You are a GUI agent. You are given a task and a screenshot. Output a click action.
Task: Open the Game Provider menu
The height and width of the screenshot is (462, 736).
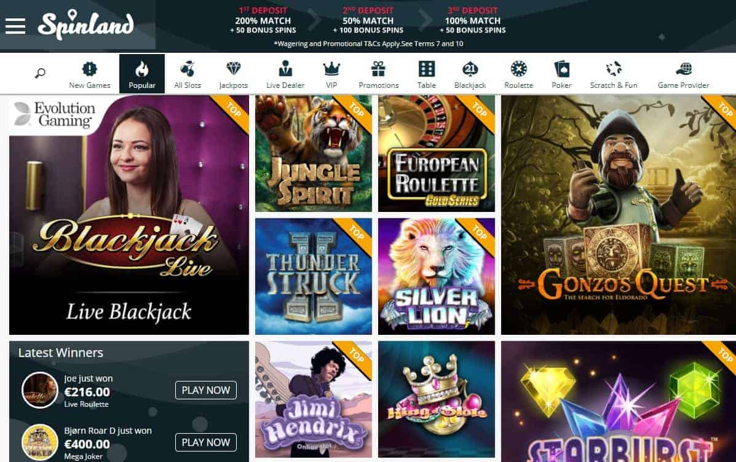pyautogui.click(x=684, y=74)
